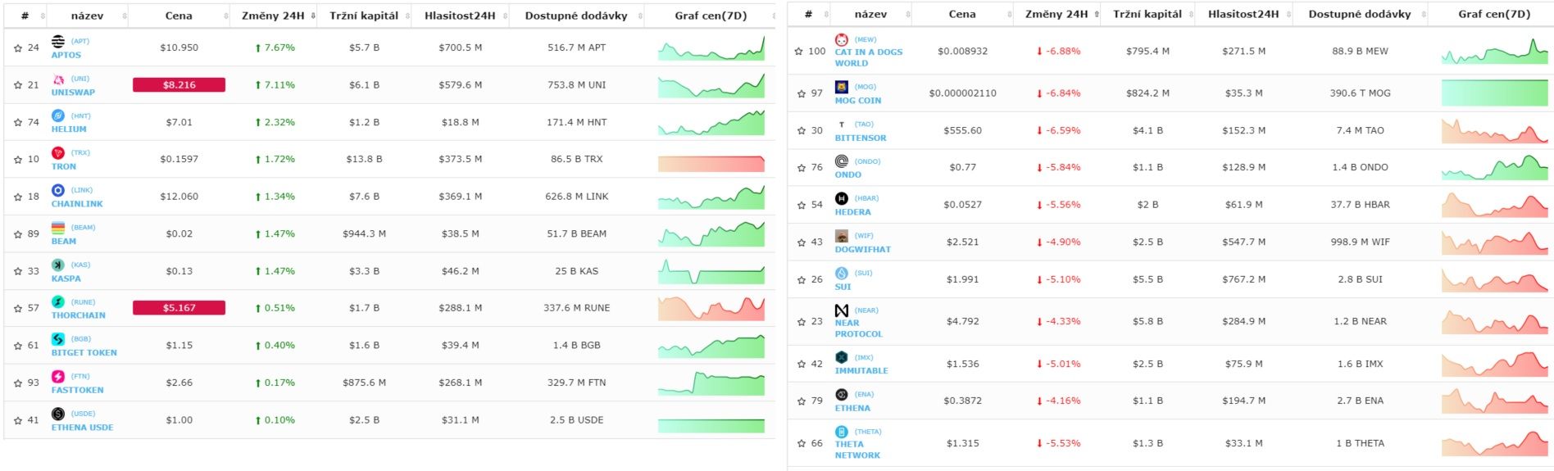Viewport: 1554px width, 471px height.
Task: Open the Aptos 7-day price chart
Action: coord(711,48)
